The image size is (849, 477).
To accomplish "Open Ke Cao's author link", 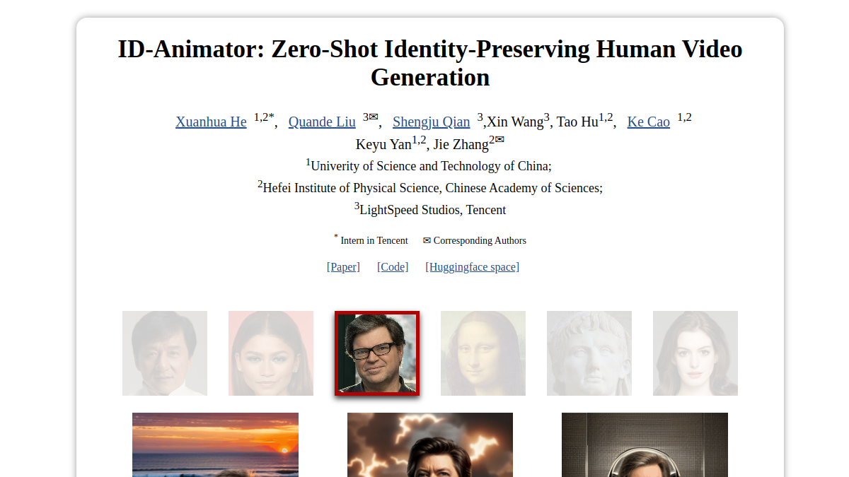I will pos(648,122).
